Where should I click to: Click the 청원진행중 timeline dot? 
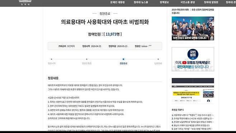coord(87,59)
